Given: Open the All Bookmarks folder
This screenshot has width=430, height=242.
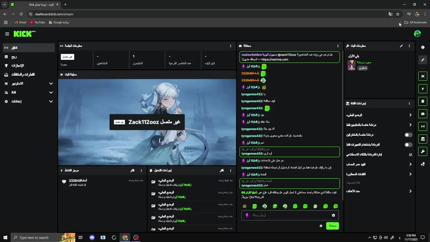Looking at the screenshot, I should click(416, 23).
